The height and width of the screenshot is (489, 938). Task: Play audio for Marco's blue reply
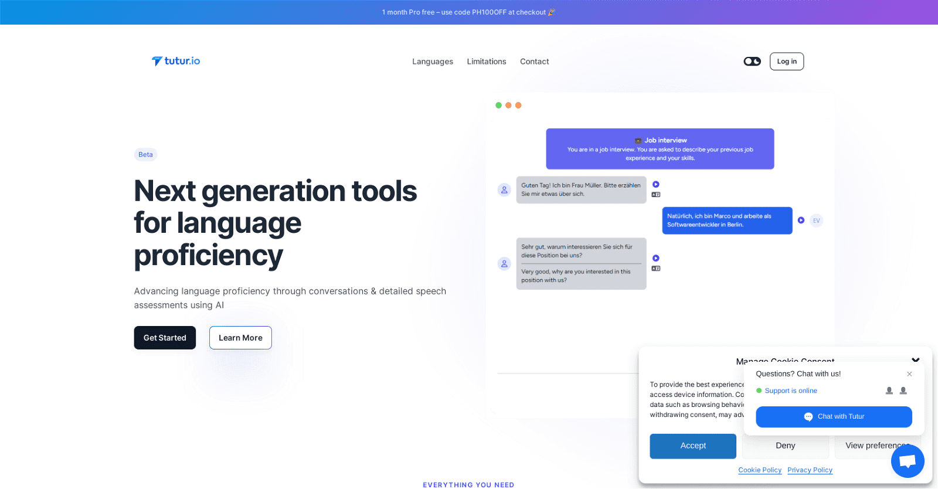[x=801, y=220]
